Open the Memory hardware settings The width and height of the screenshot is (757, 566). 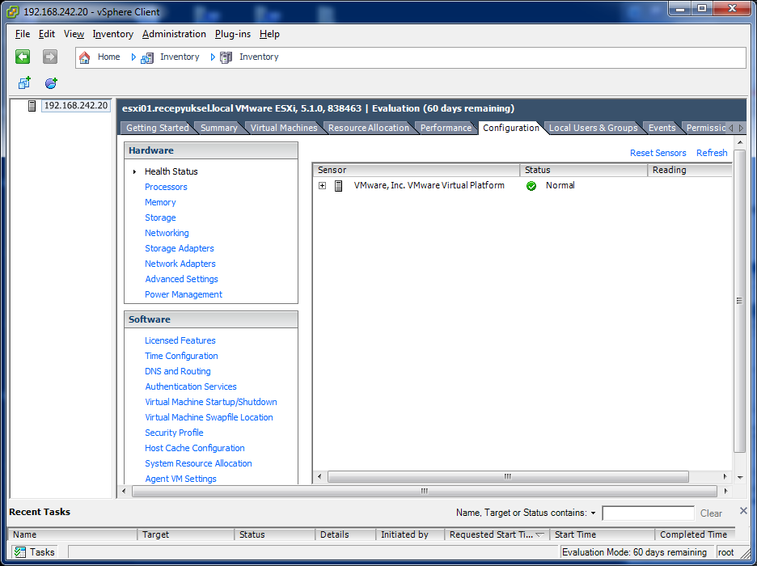(x=160, y=203)
